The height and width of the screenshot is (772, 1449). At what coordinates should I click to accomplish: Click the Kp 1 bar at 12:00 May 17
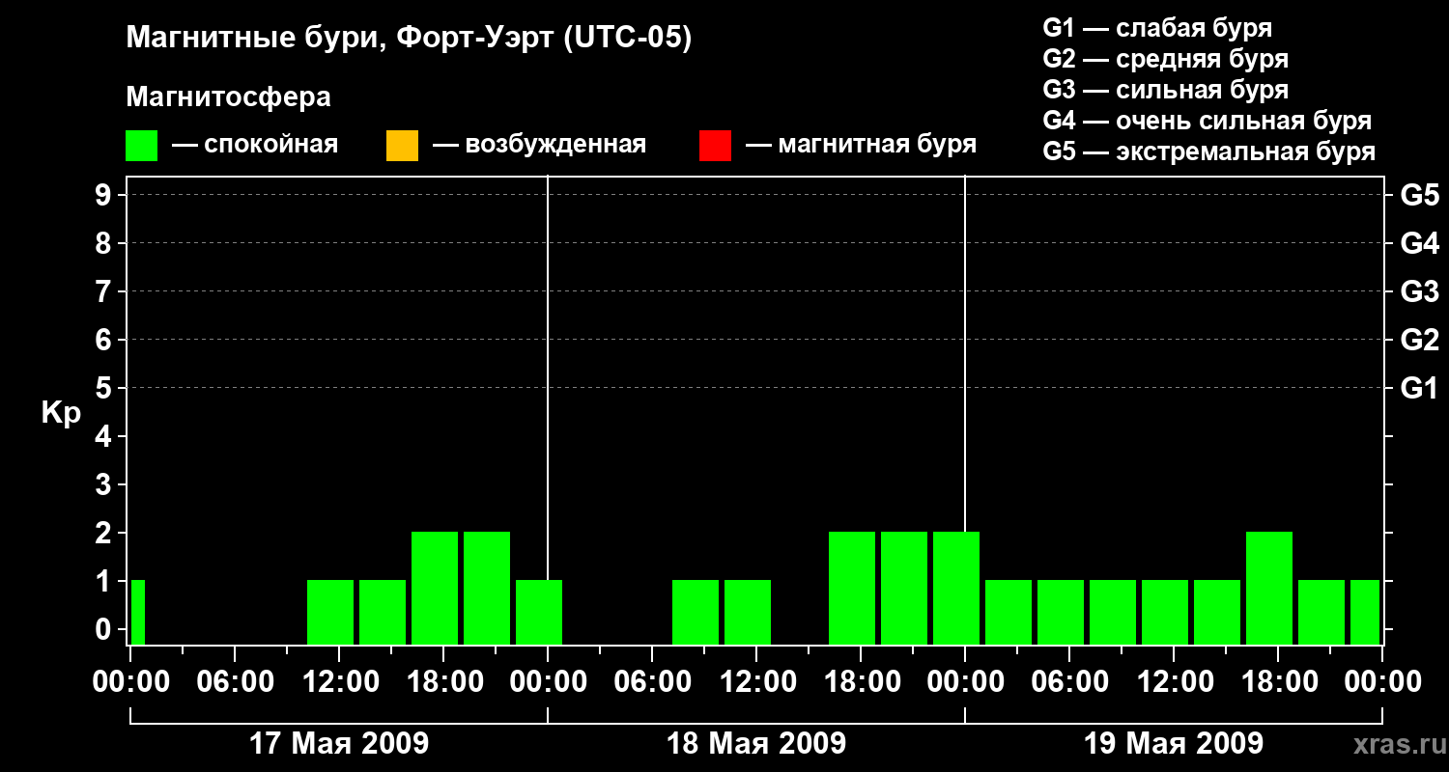(x=330, y=612)
